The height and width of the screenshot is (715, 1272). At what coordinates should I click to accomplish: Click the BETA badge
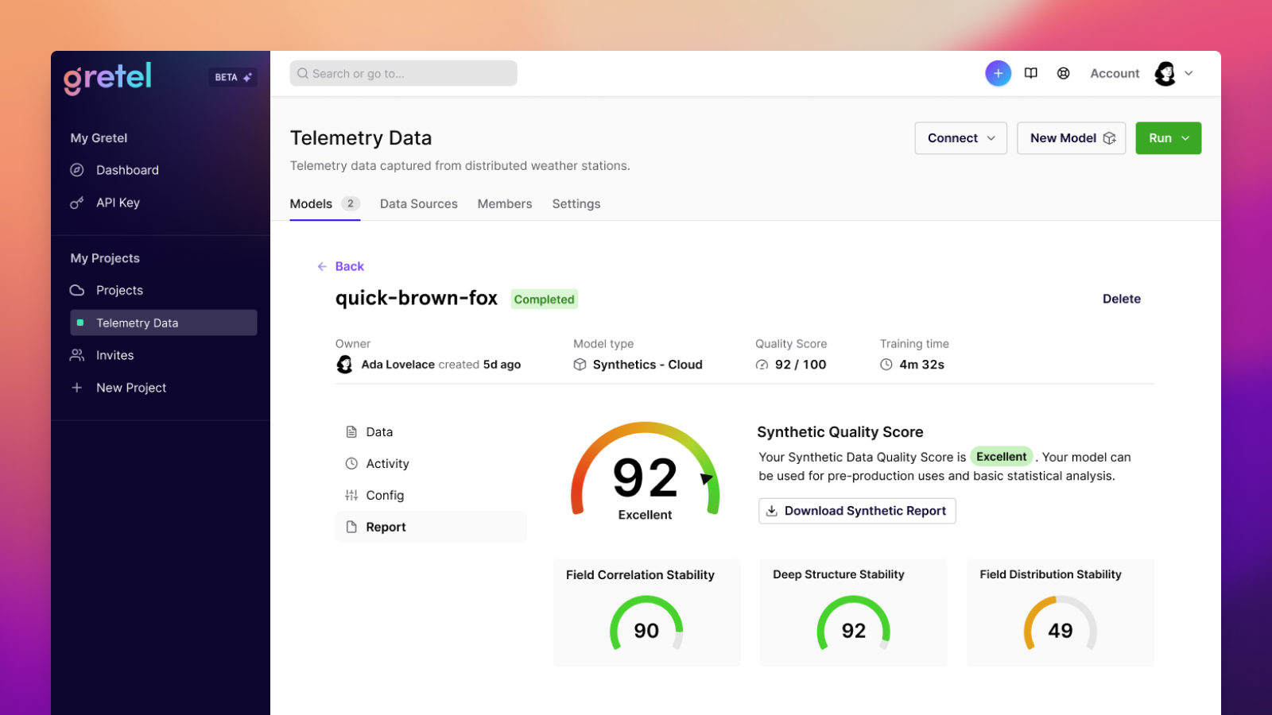(x=233, y=77)
